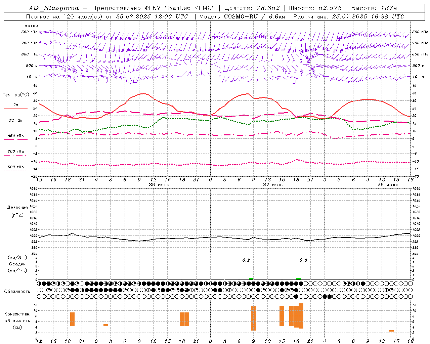Click the 500 гПа entry in the temperature legend
Image resolution: width=430 pixels, height=344 pixels.
click(x=16, y=167)
